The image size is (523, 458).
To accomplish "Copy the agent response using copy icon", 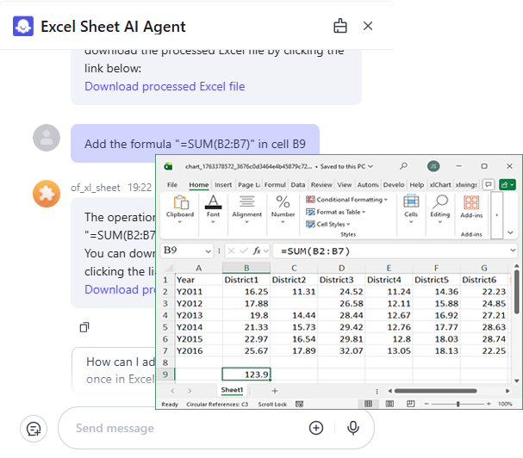I will [x=84, y=327].
